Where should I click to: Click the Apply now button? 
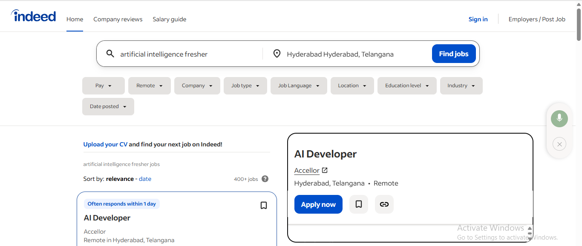click(x=318, y=204)
